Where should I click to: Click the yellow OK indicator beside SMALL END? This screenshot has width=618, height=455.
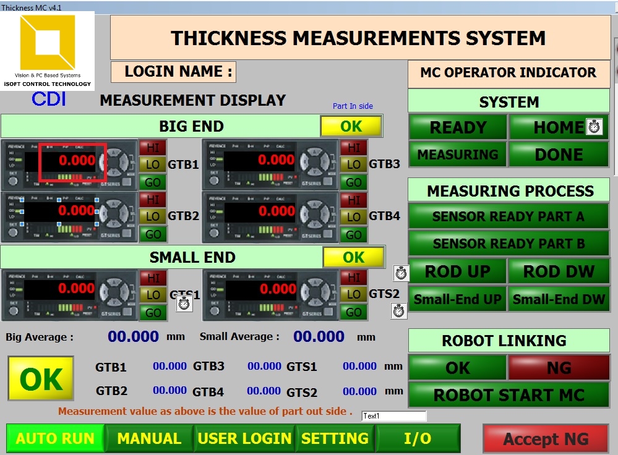[353, 257]
